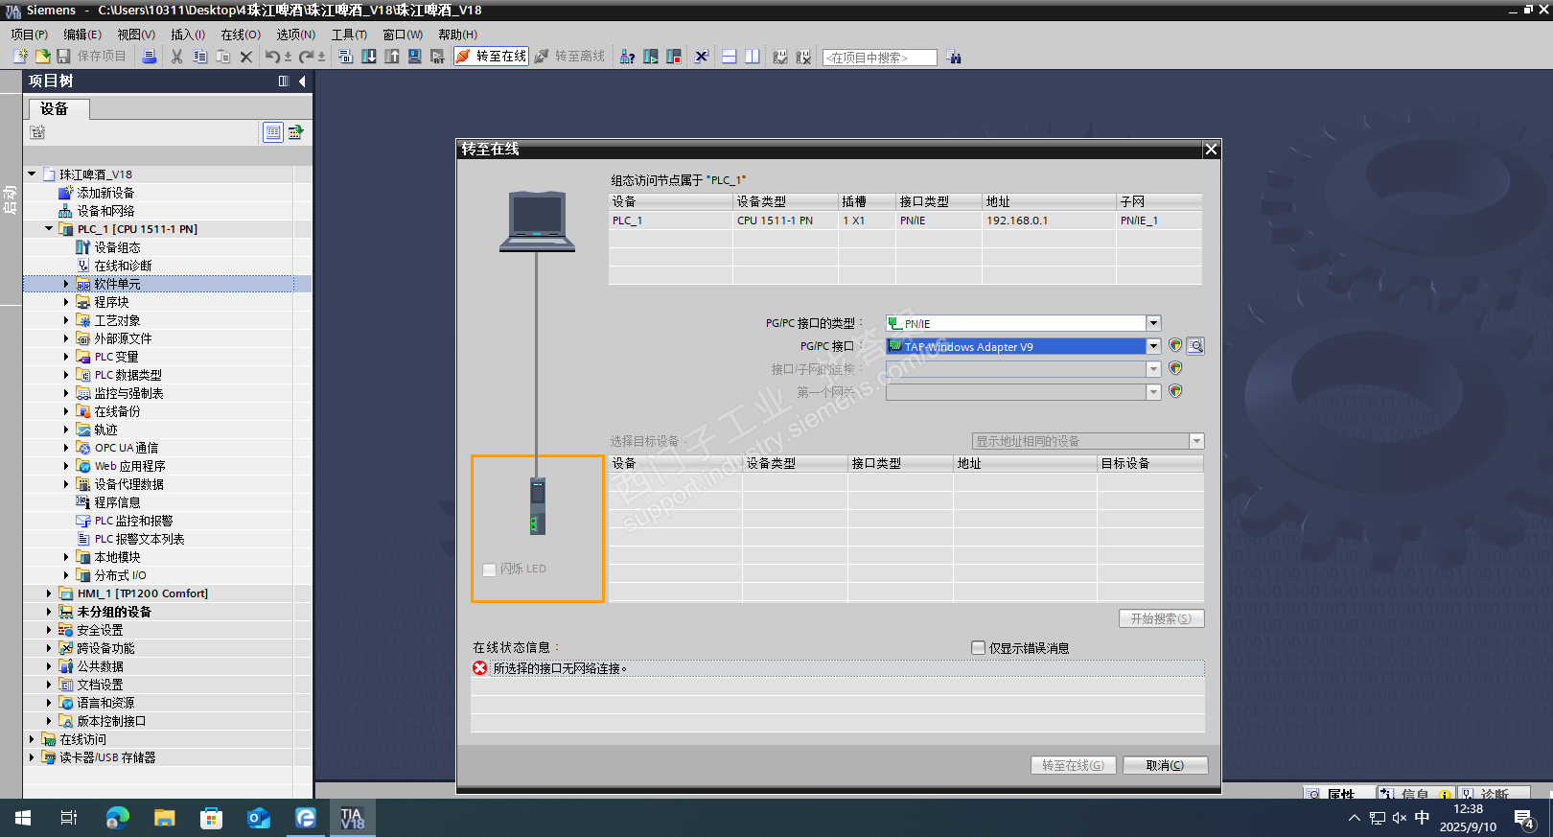The height and width of the screenshot is (837, 1553).
Task: Open Outlook from the taskbar
Action: tap(259, 818)
